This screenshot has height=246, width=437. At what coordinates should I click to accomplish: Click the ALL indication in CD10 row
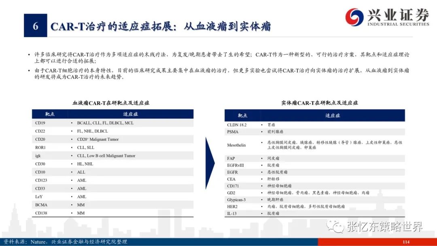point(81,172)
